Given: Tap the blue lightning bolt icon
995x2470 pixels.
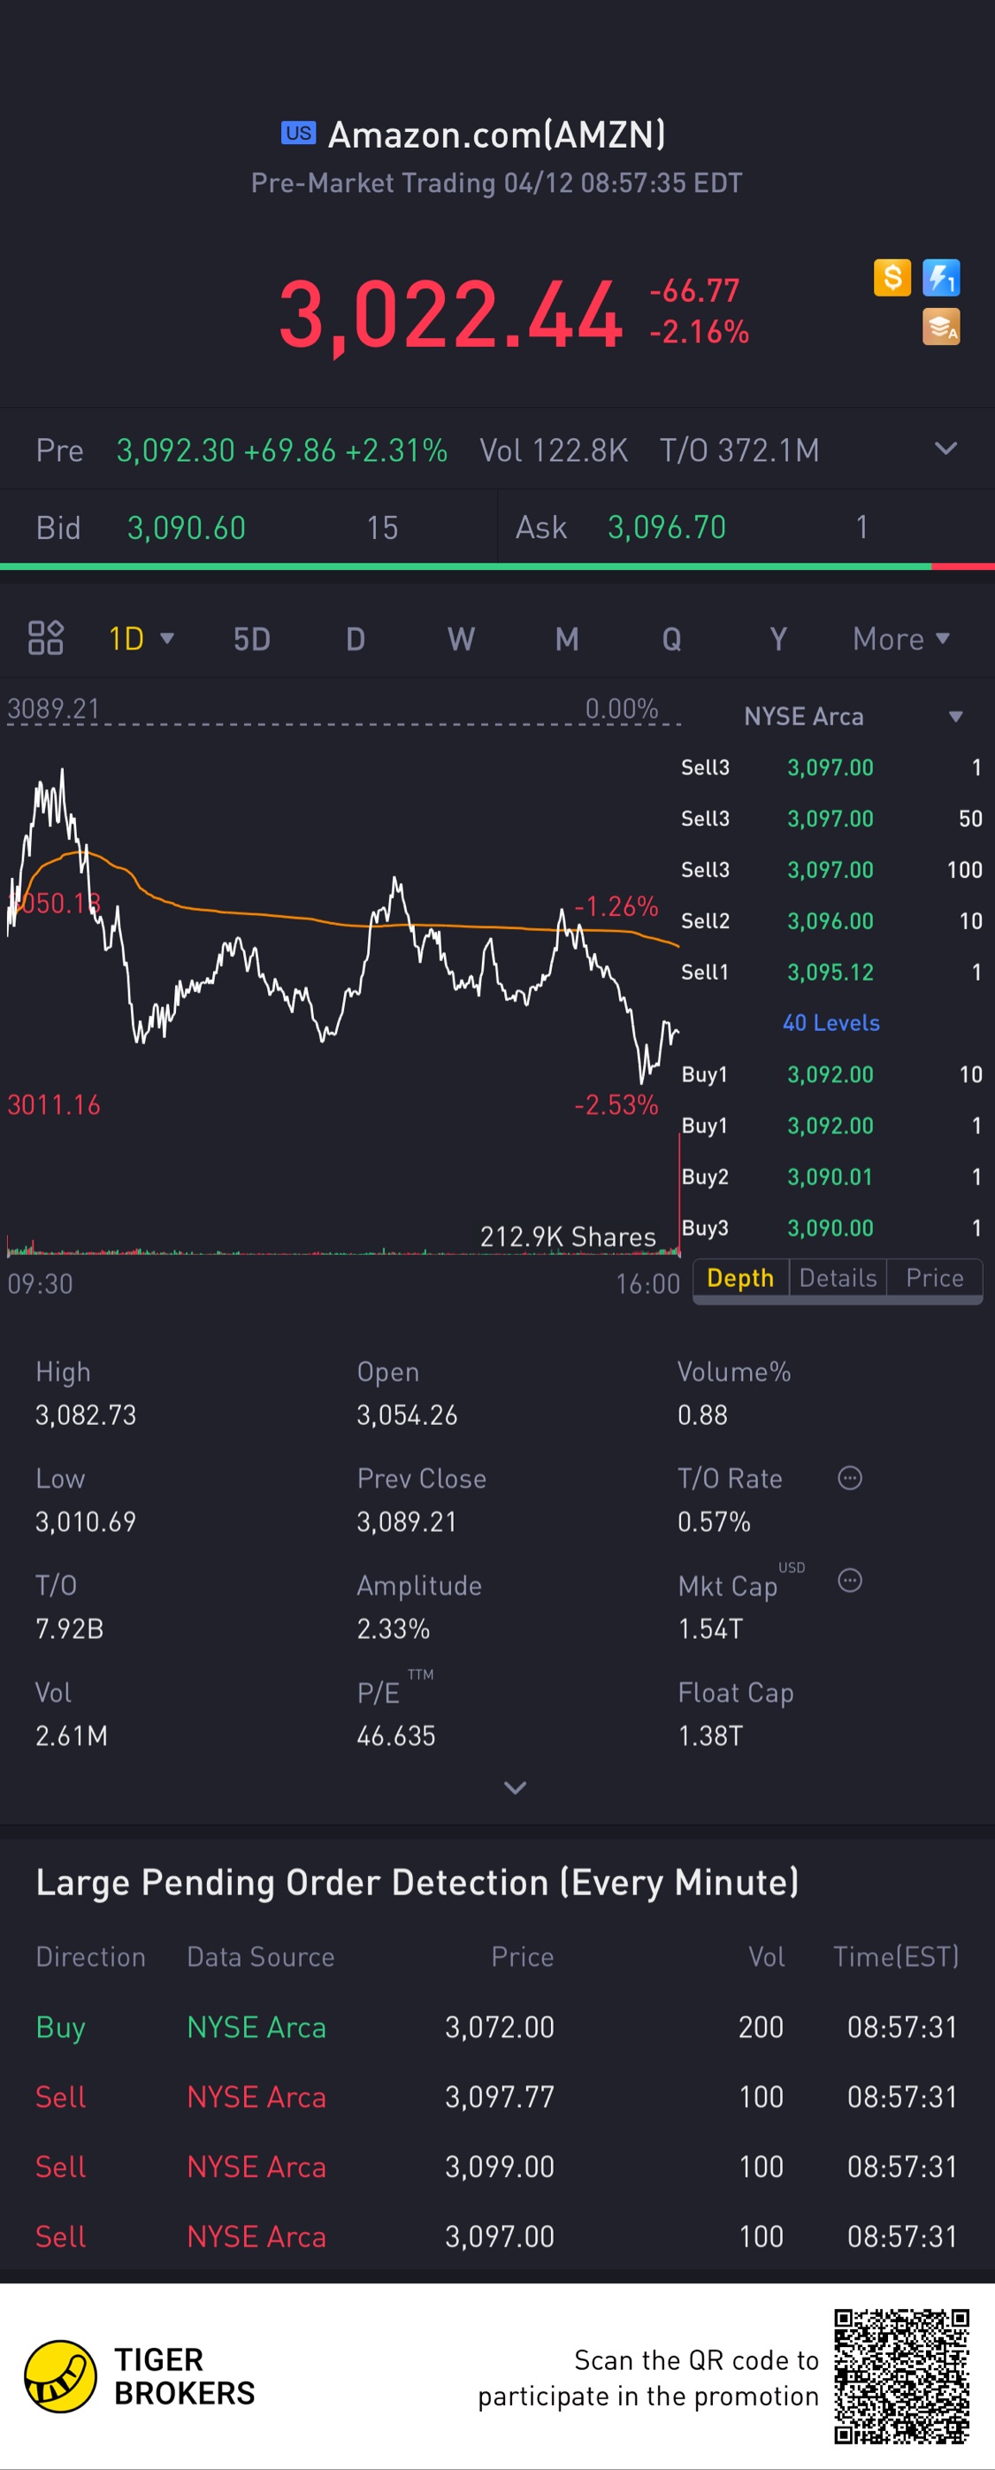Looking at the screenshot, I should tap(940, 278).
